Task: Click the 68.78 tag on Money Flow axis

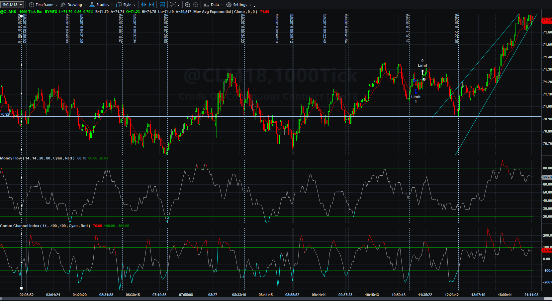Action: tap(547, 177)
